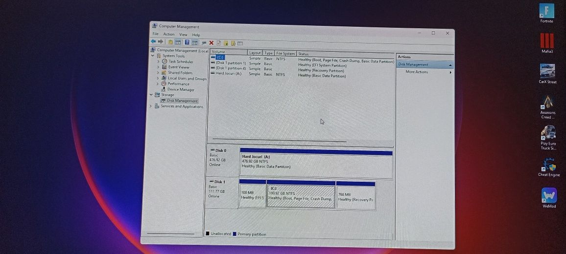Open the File menu
Viewport: 566px width, 254px height.
click(x=156, y=34)
